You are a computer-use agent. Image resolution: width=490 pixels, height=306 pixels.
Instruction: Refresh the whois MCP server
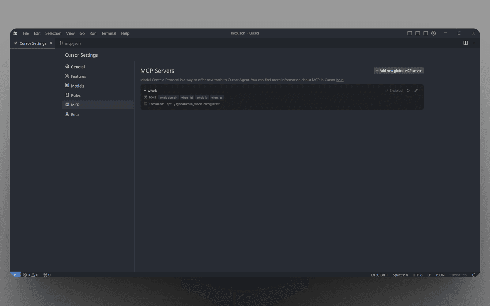[408, 91]
